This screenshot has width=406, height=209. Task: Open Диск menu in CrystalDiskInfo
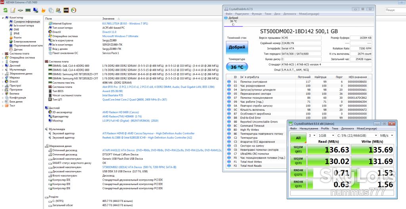[277, 14]
